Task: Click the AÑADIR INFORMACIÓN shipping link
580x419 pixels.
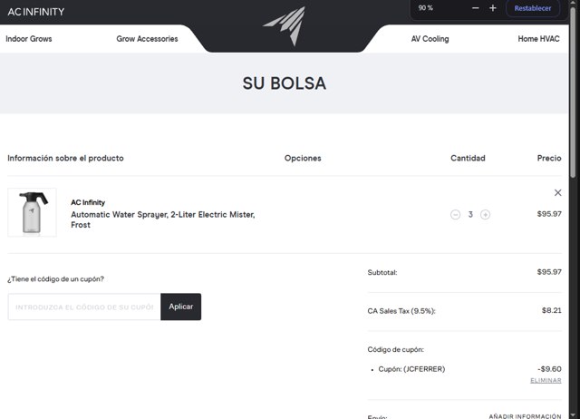Action: [x=525, y=415]
